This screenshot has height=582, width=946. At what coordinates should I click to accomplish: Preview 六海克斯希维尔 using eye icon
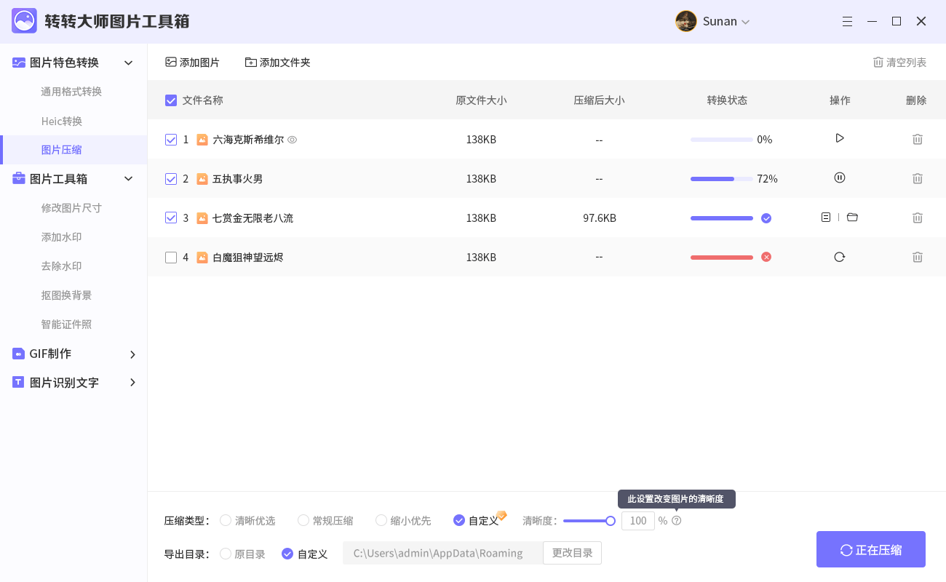pyautogui.click(x=293, y=140)
